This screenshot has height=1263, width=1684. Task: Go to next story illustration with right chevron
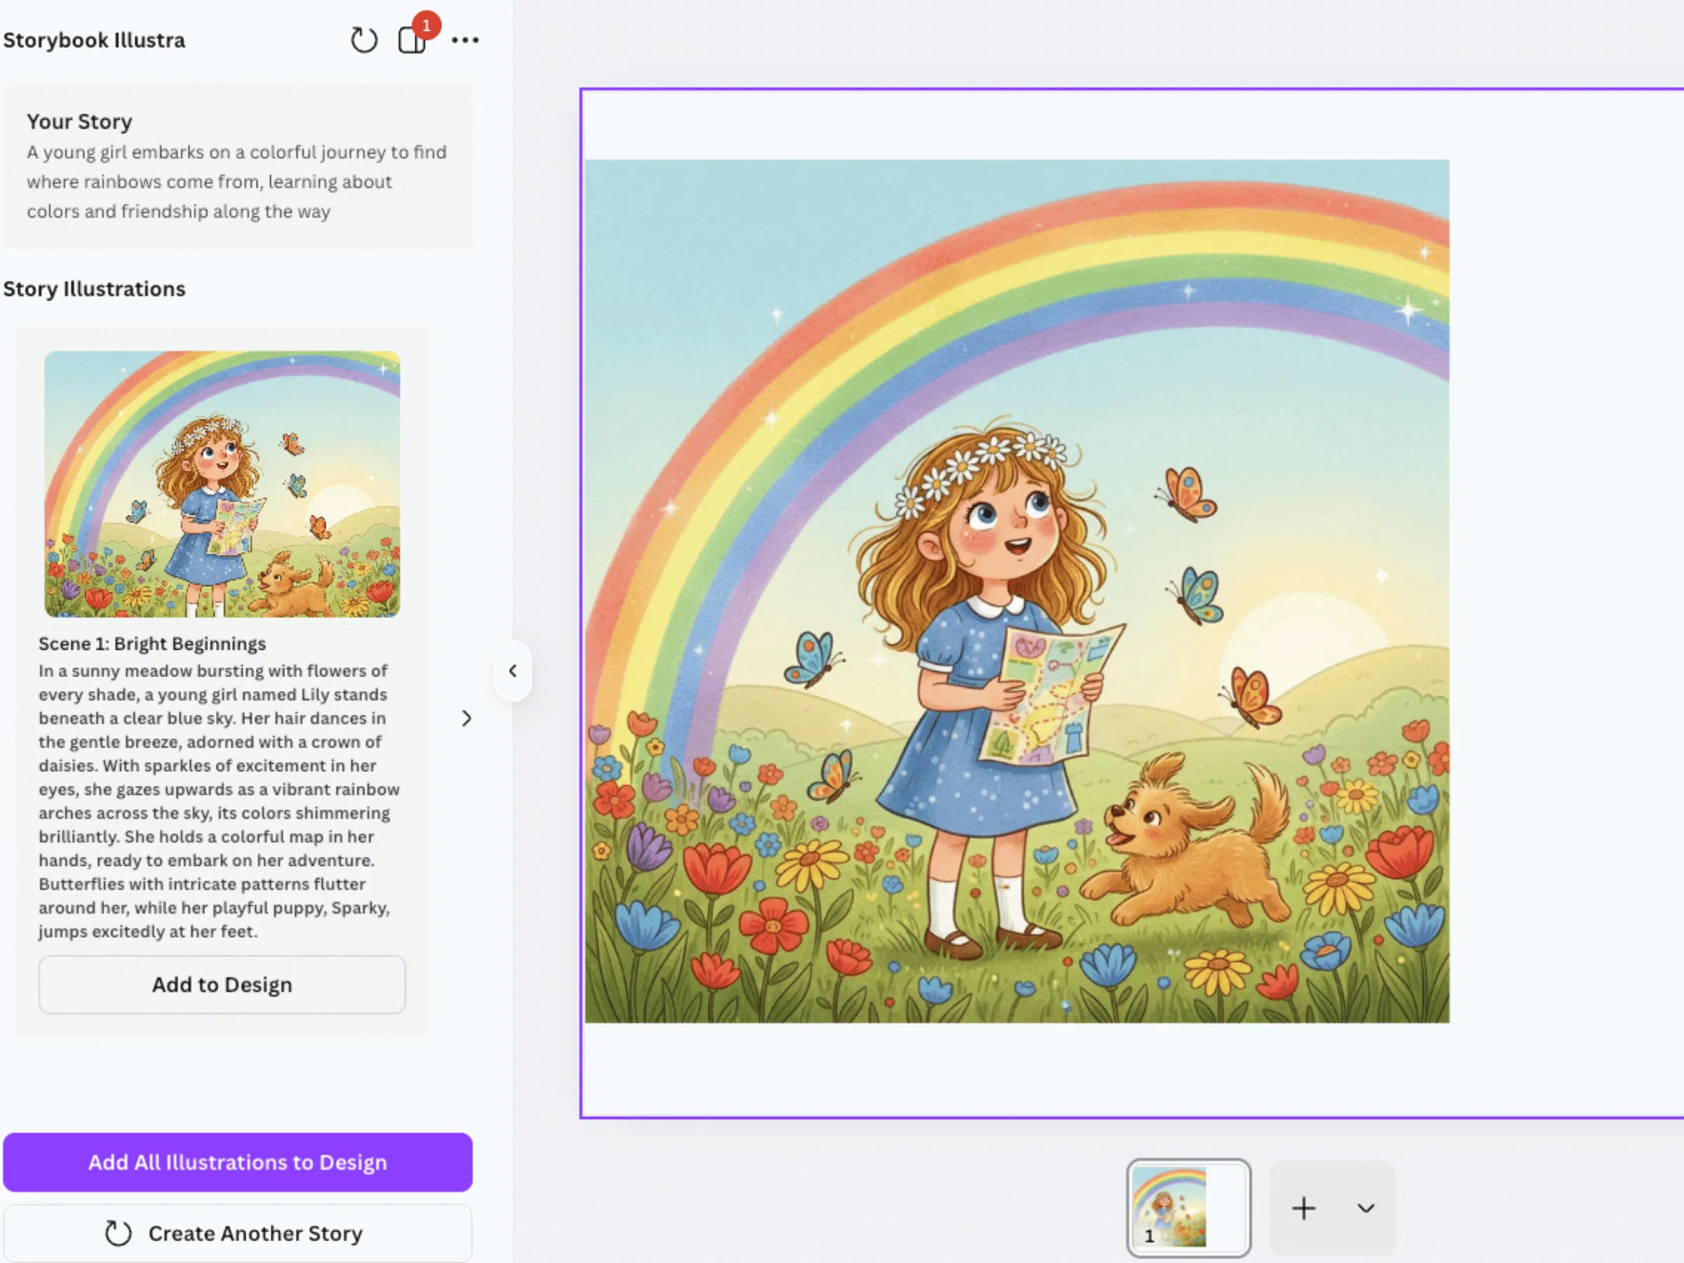(467, 719)
